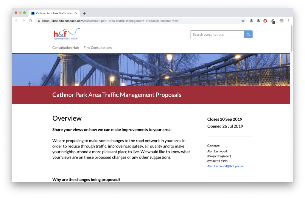Click the yellow macOS minimize button
Screen dimensions: 305x198
pyautogui.click(x=20, y=12)
